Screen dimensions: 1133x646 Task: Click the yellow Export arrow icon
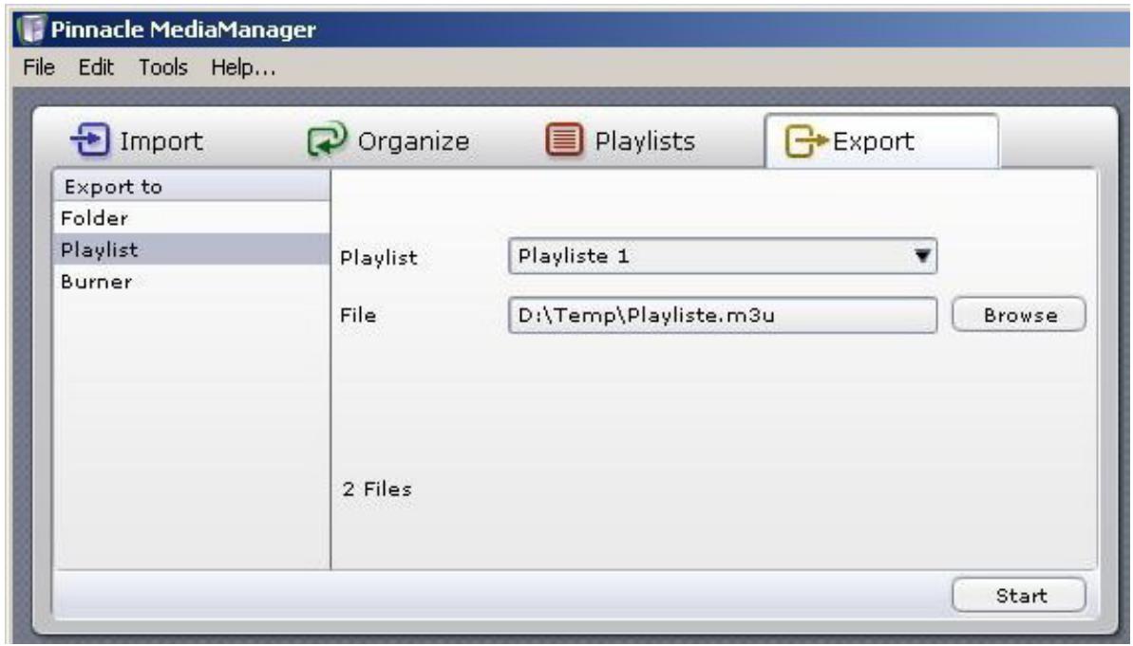tap(805, 140)
